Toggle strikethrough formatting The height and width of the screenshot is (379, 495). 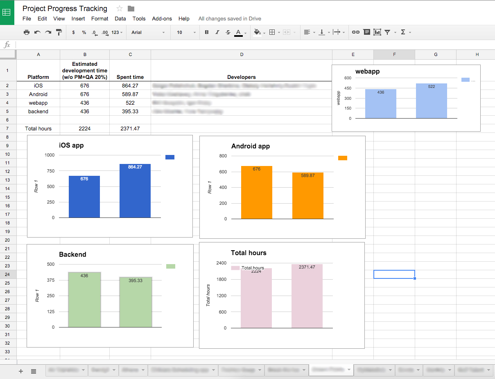(x=228, y=32)
